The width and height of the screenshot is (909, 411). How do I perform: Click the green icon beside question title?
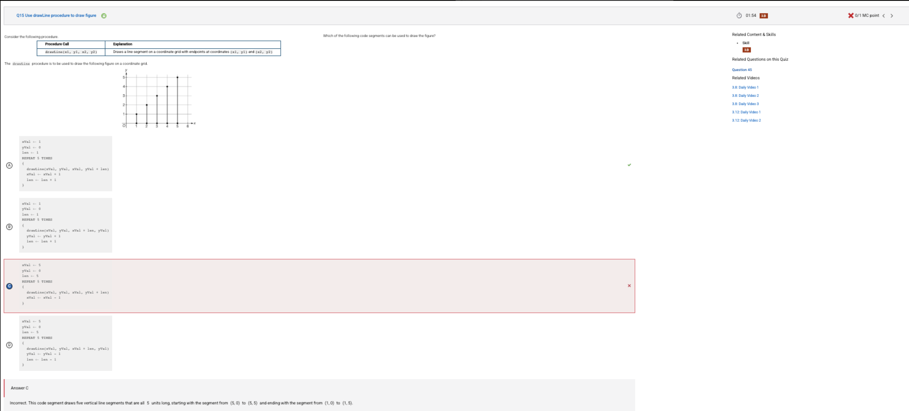pyautogui.click(x=104, y=16)
